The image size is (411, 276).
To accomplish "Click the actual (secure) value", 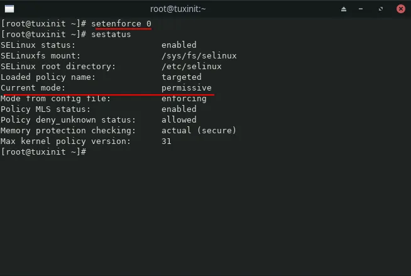I will click(199, 130).
